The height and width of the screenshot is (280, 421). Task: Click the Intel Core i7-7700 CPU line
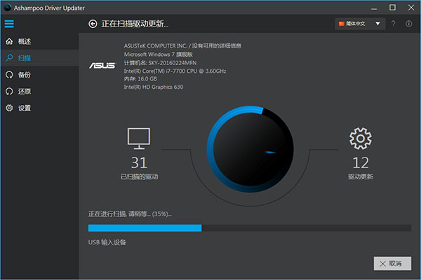coord(175,71)
